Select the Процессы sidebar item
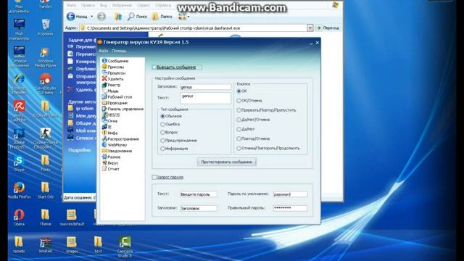Viewport: 464px width, 261px height. click(114, 72)
